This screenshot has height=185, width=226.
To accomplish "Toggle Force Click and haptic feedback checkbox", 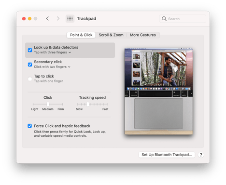I will tap(29, 126).
